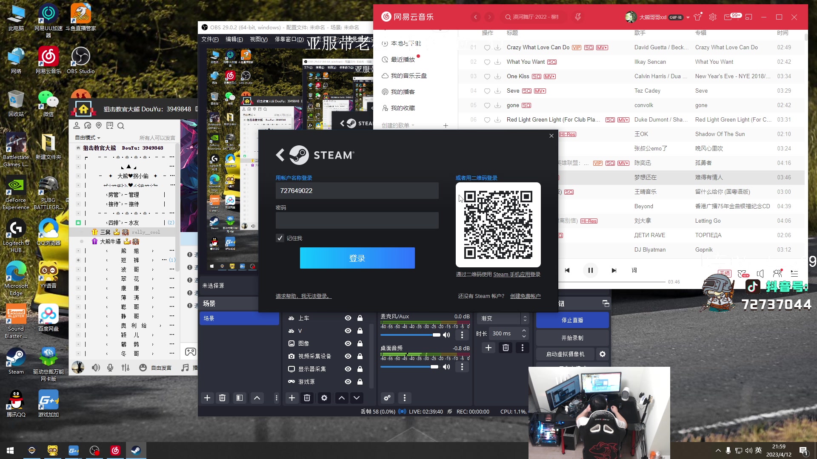Click Steam username input field
Image resolution: width=817 pixels, height=459 pixels.
coord(357,190)
